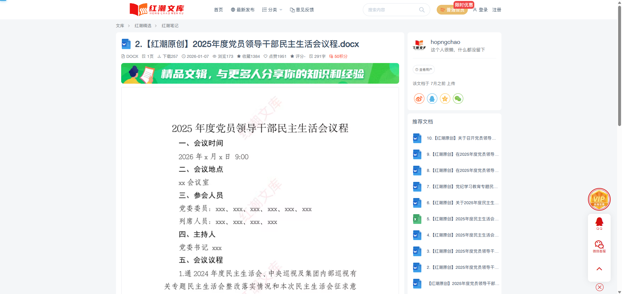
Task: Click the 点赞1951 heart icon
Action: [x=265, y=56]
